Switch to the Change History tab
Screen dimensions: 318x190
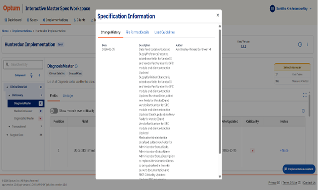coord(110,32)
